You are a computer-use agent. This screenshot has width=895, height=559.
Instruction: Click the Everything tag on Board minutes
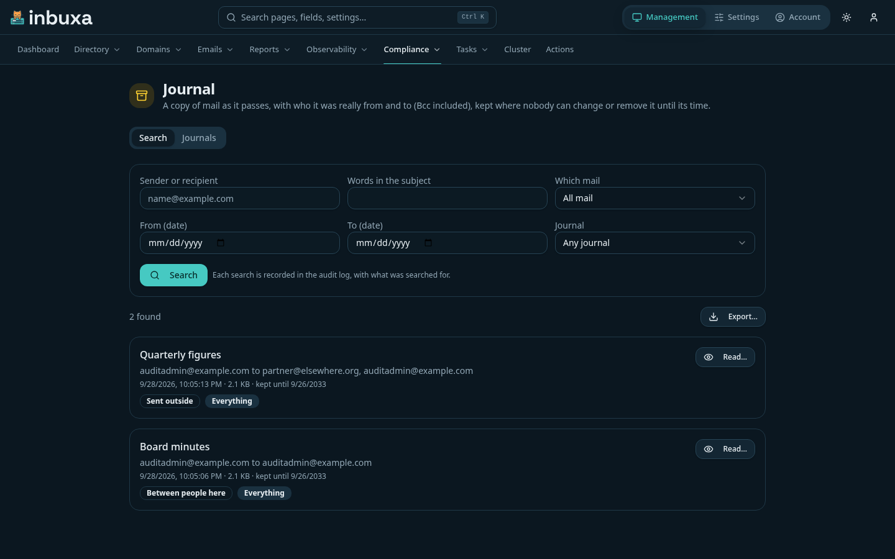[264, 493]
